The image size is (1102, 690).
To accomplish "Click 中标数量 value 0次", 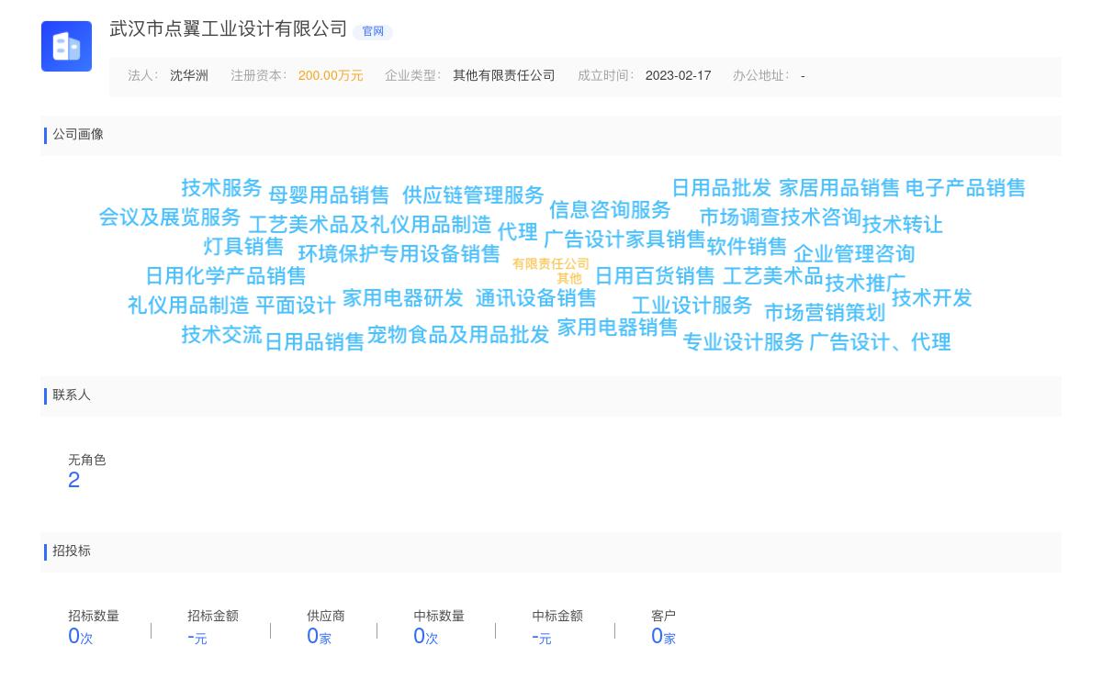I will point(426,637).
